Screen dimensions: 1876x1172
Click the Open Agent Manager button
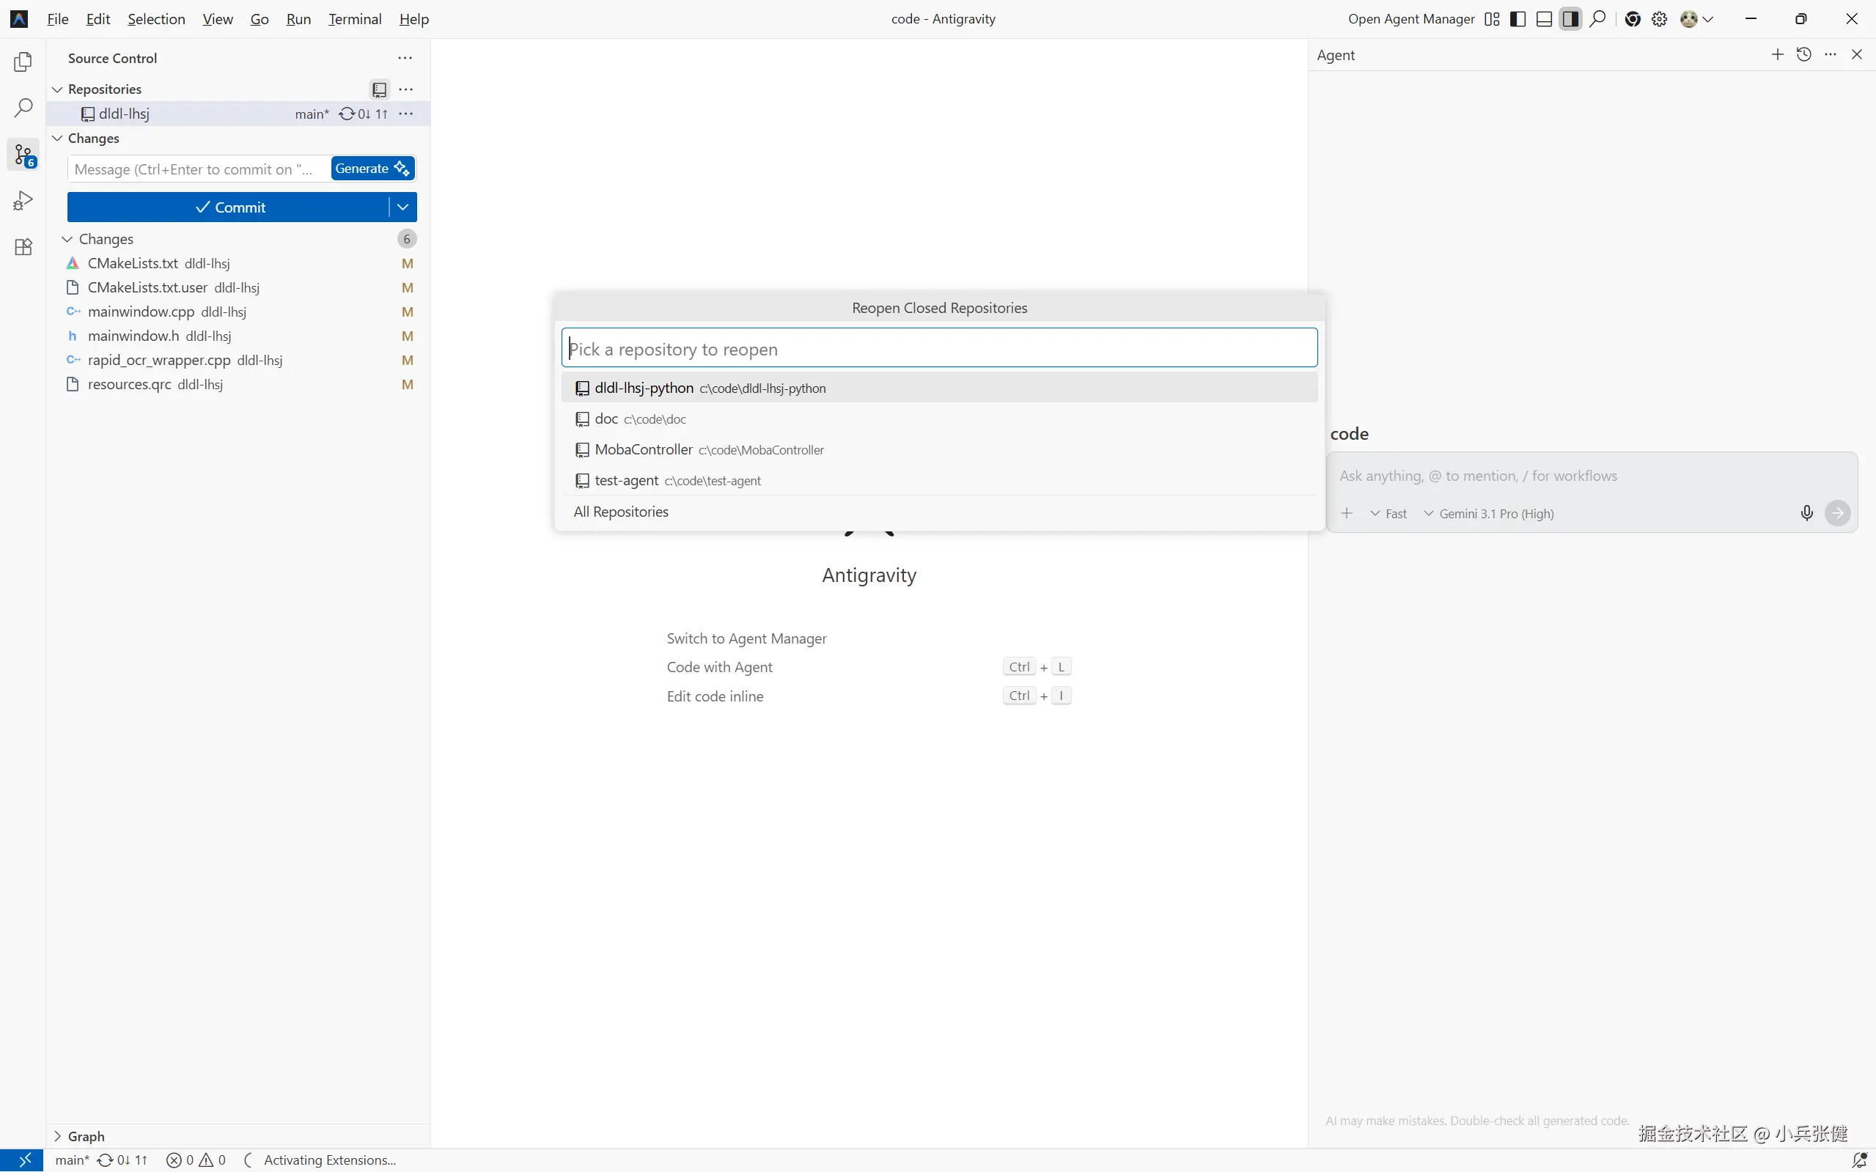point(1411,19)
